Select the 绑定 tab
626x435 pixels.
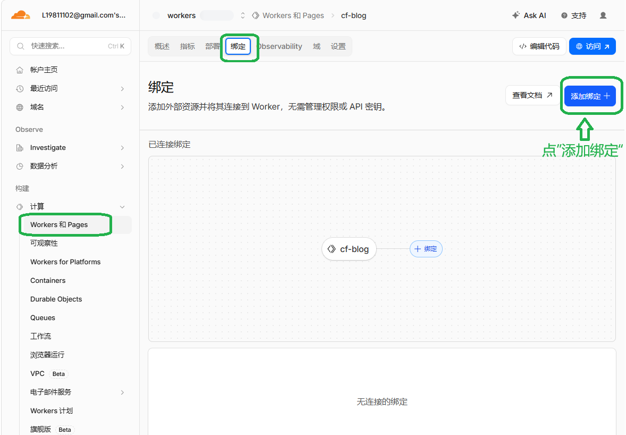click(238, 46)
